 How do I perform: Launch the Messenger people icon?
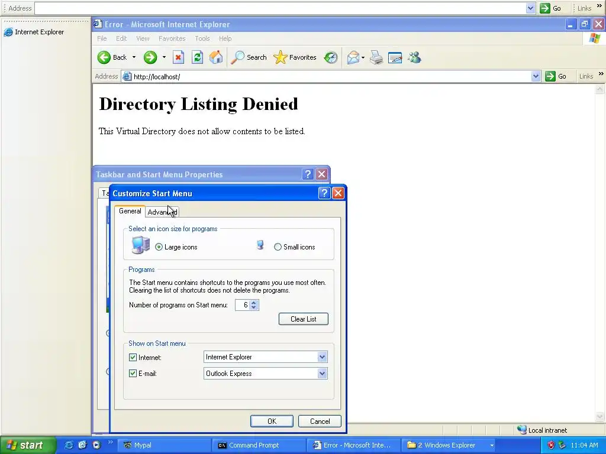click(414, 57)
